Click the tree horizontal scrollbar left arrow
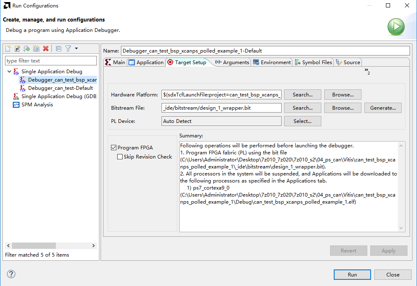Viewport: 417px width, 286px height. (x=8, y=245)
